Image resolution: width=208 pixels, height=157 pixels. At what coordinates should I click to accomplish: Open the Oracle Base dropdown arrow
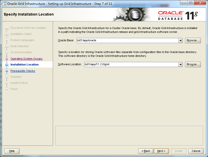coord(180,41)
